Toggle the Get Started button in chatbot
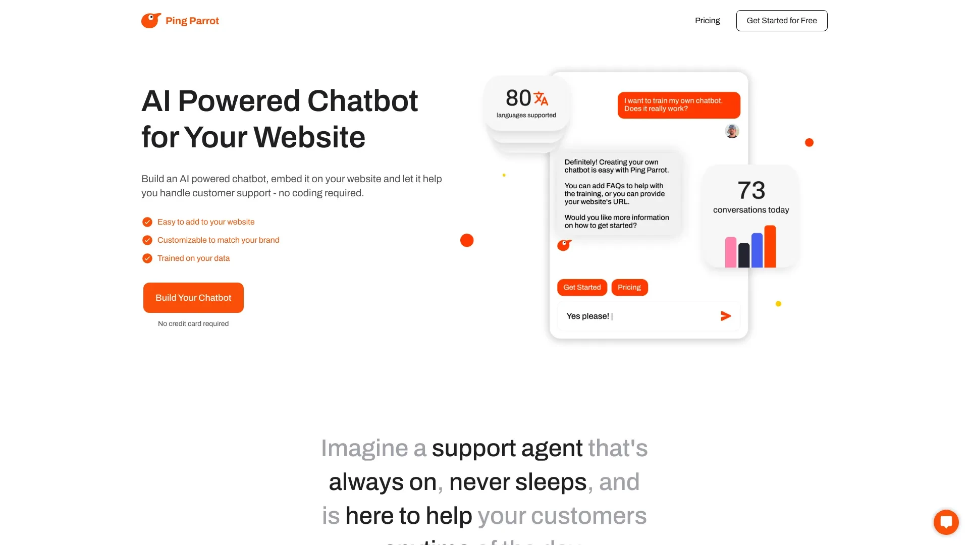 582,287
